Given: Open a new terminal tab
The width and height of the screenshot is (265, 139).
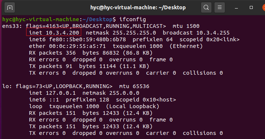Looking at the screenshot, I should [10, 7].
